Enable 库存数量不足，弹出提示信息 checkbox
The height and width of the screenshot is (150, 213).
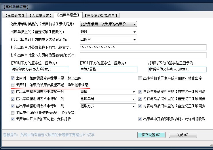click(12, 85)
